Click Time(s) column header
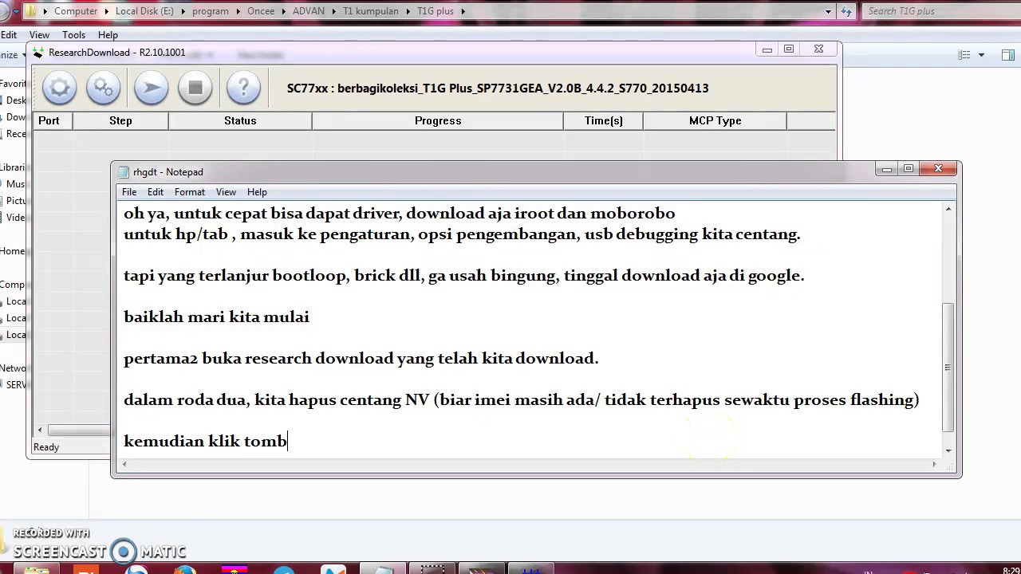The height and width of the screenshot is (574, 1021). tap(603, 121)
